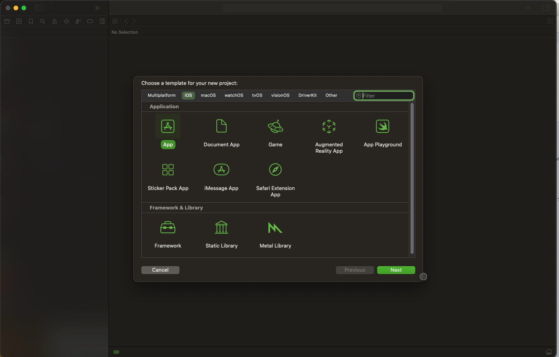
Task: Toggle the debug area at bottom right
Action: [x=549, y=352]
